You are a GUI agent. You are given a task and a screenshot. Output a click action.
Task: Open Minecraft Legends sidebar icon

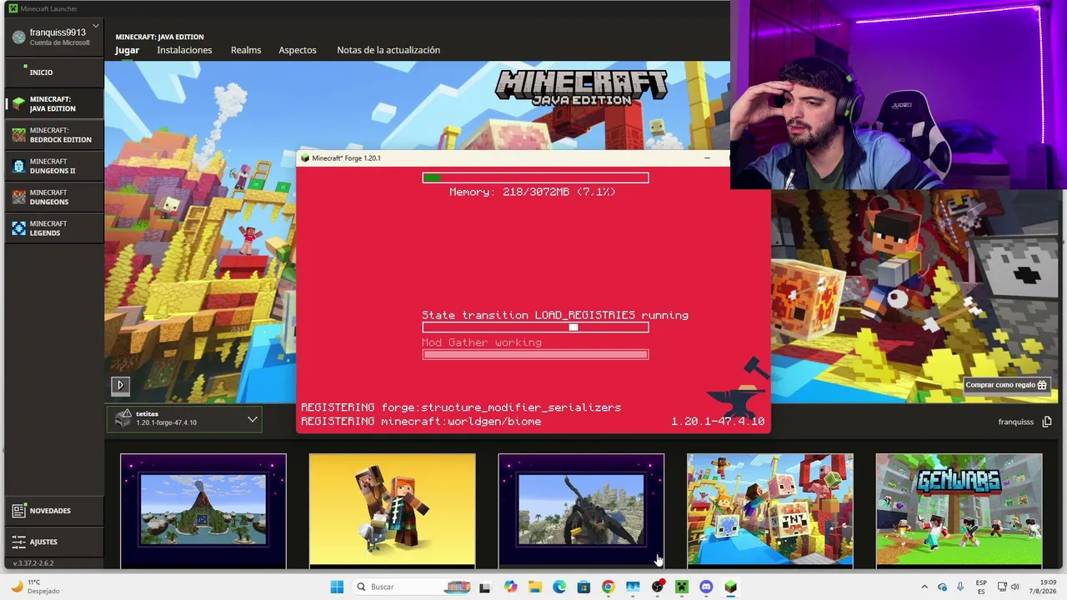point(19,228)
